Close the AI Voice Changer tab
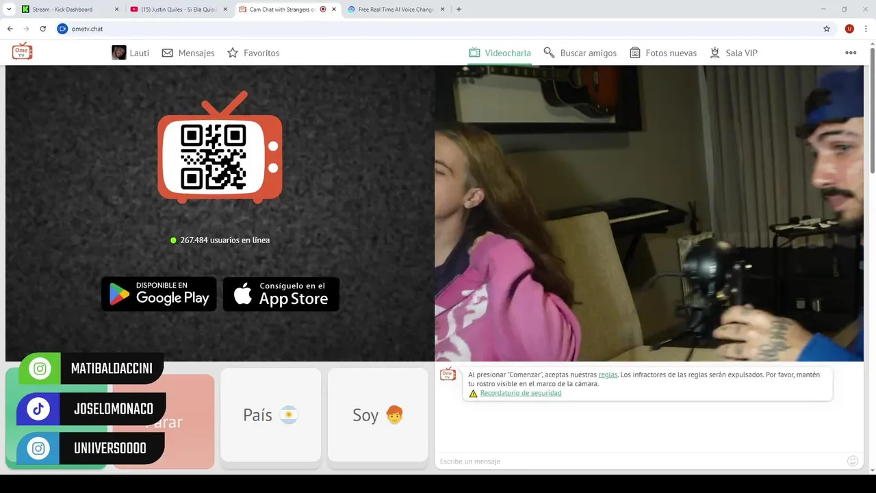 coord(442,10)
